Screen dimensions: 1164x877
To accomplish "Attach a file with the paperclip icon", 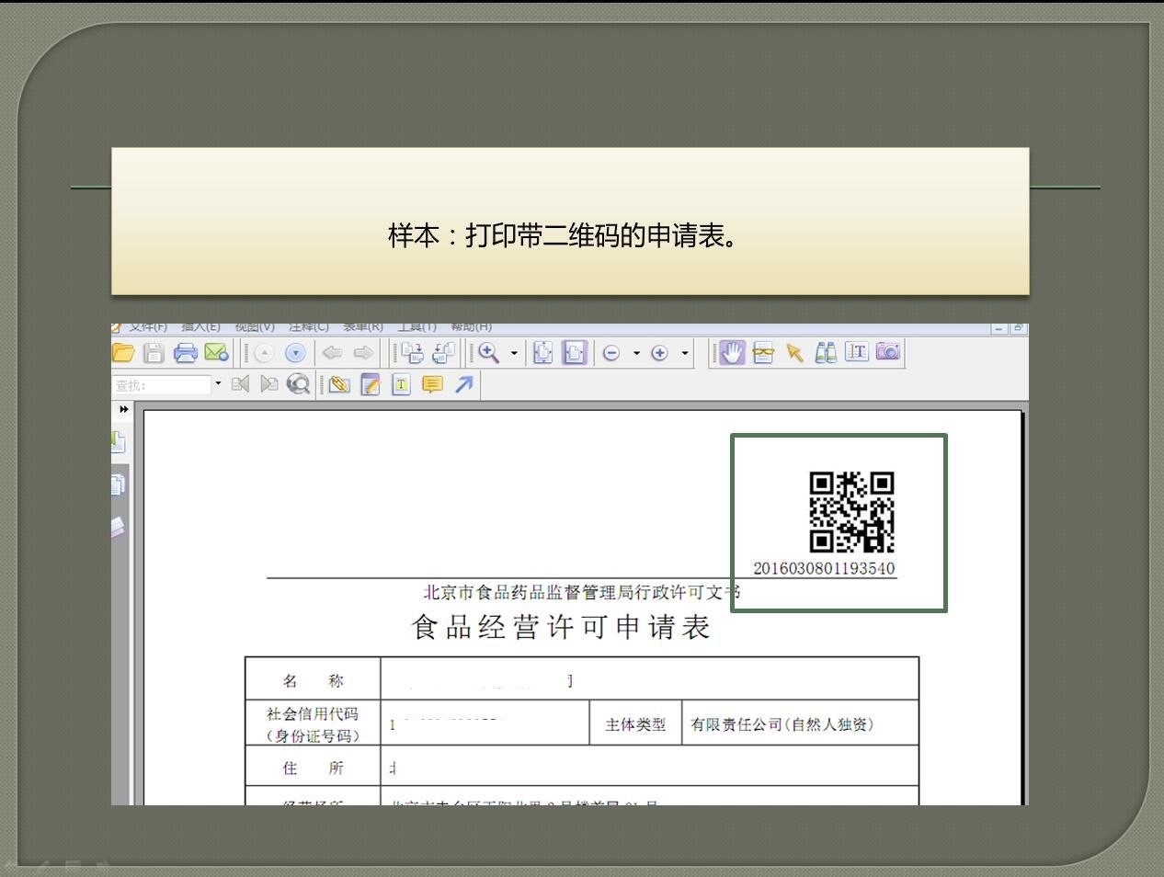I will (339, 384).
